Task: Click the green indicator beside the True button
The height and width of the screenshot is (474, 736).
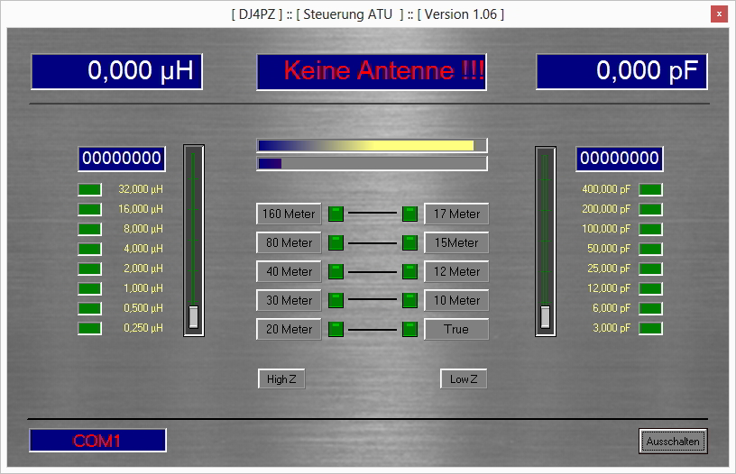Action: [409, 329]
